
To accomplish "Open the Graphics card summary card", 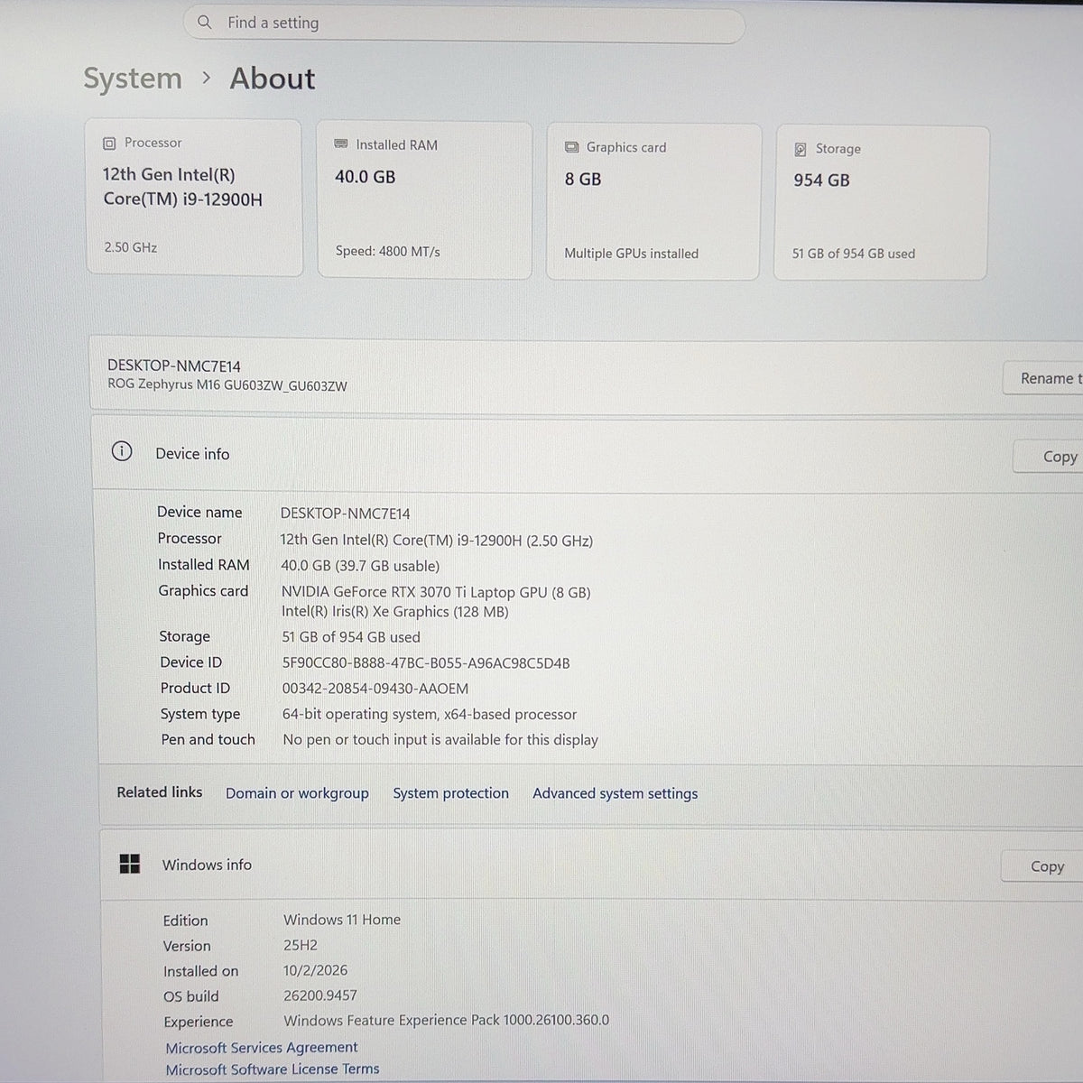I will pyautogui.click(x=653, y=202).
